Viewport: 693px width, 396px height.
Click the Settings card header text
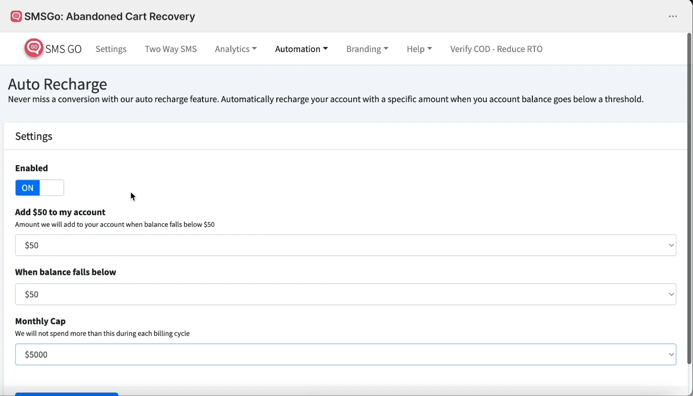pyautogui.click(x=34, y=136)
